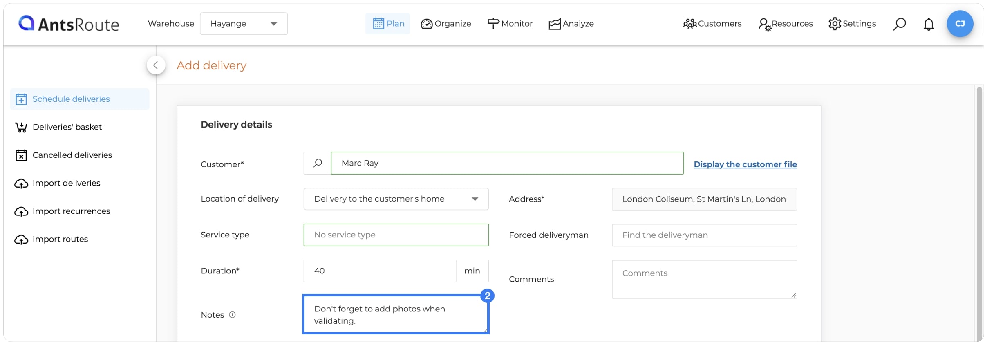
Task: Expand the Location of delivery dropdown
Action: [396, 199]
